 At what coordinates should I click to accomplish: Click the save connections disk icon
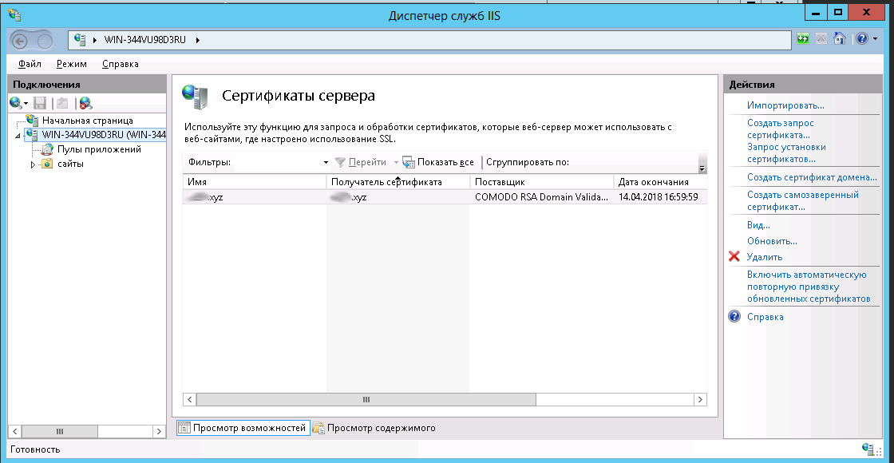coord(40,103)
